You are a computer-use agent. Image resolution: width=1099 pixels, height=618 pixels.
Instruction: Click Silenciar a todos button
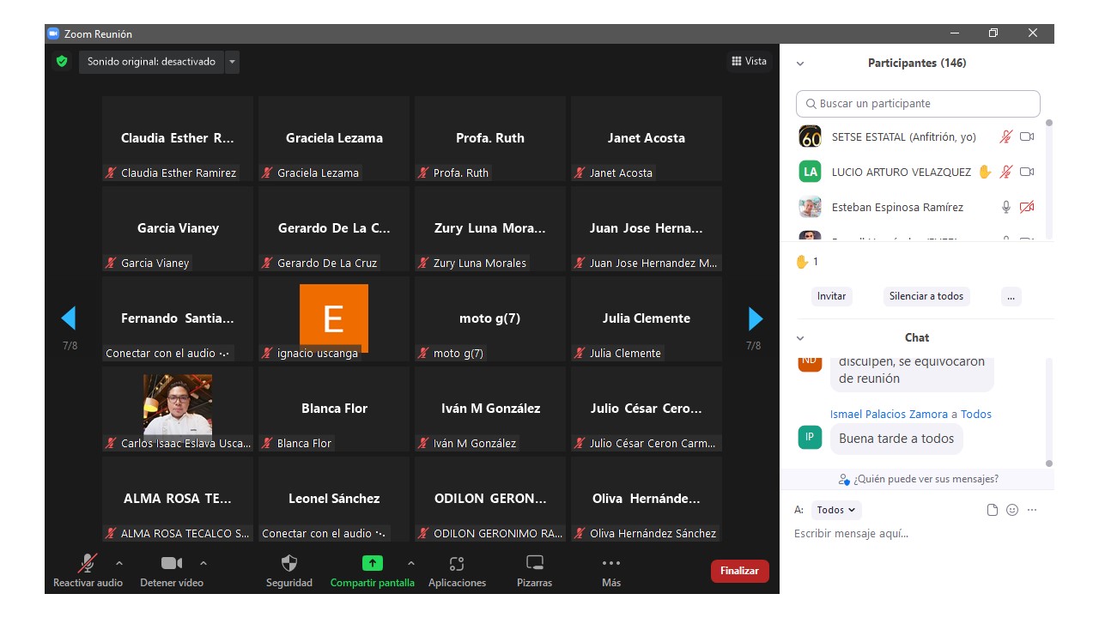926,296
